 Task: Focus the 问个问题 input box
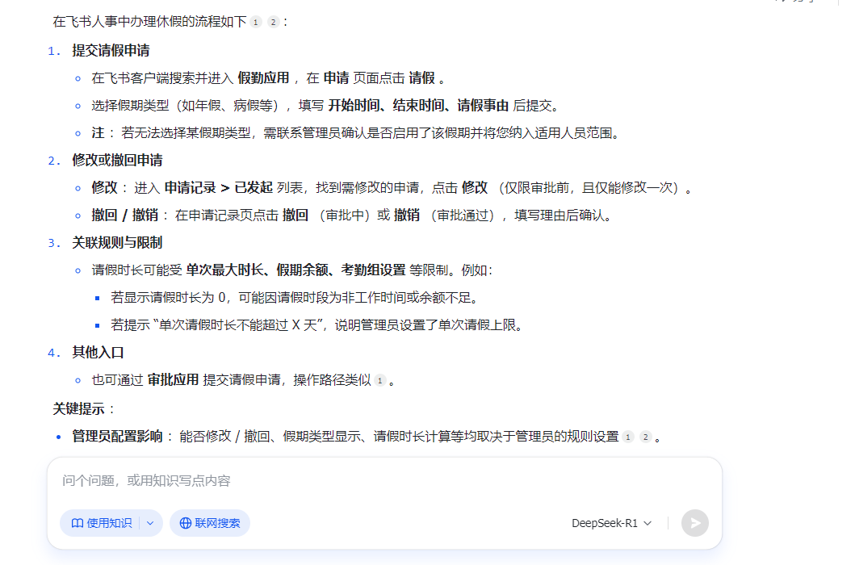(x=383, y=481)
